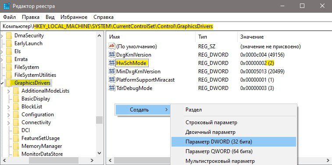Expand the DmaSecurity tree node
Image resolution: width=332 pixels, height=165 pixels.
(x=2, y=36)
